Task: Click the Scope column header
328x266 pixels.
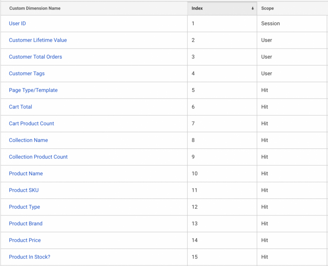Action: coord(267,8)
